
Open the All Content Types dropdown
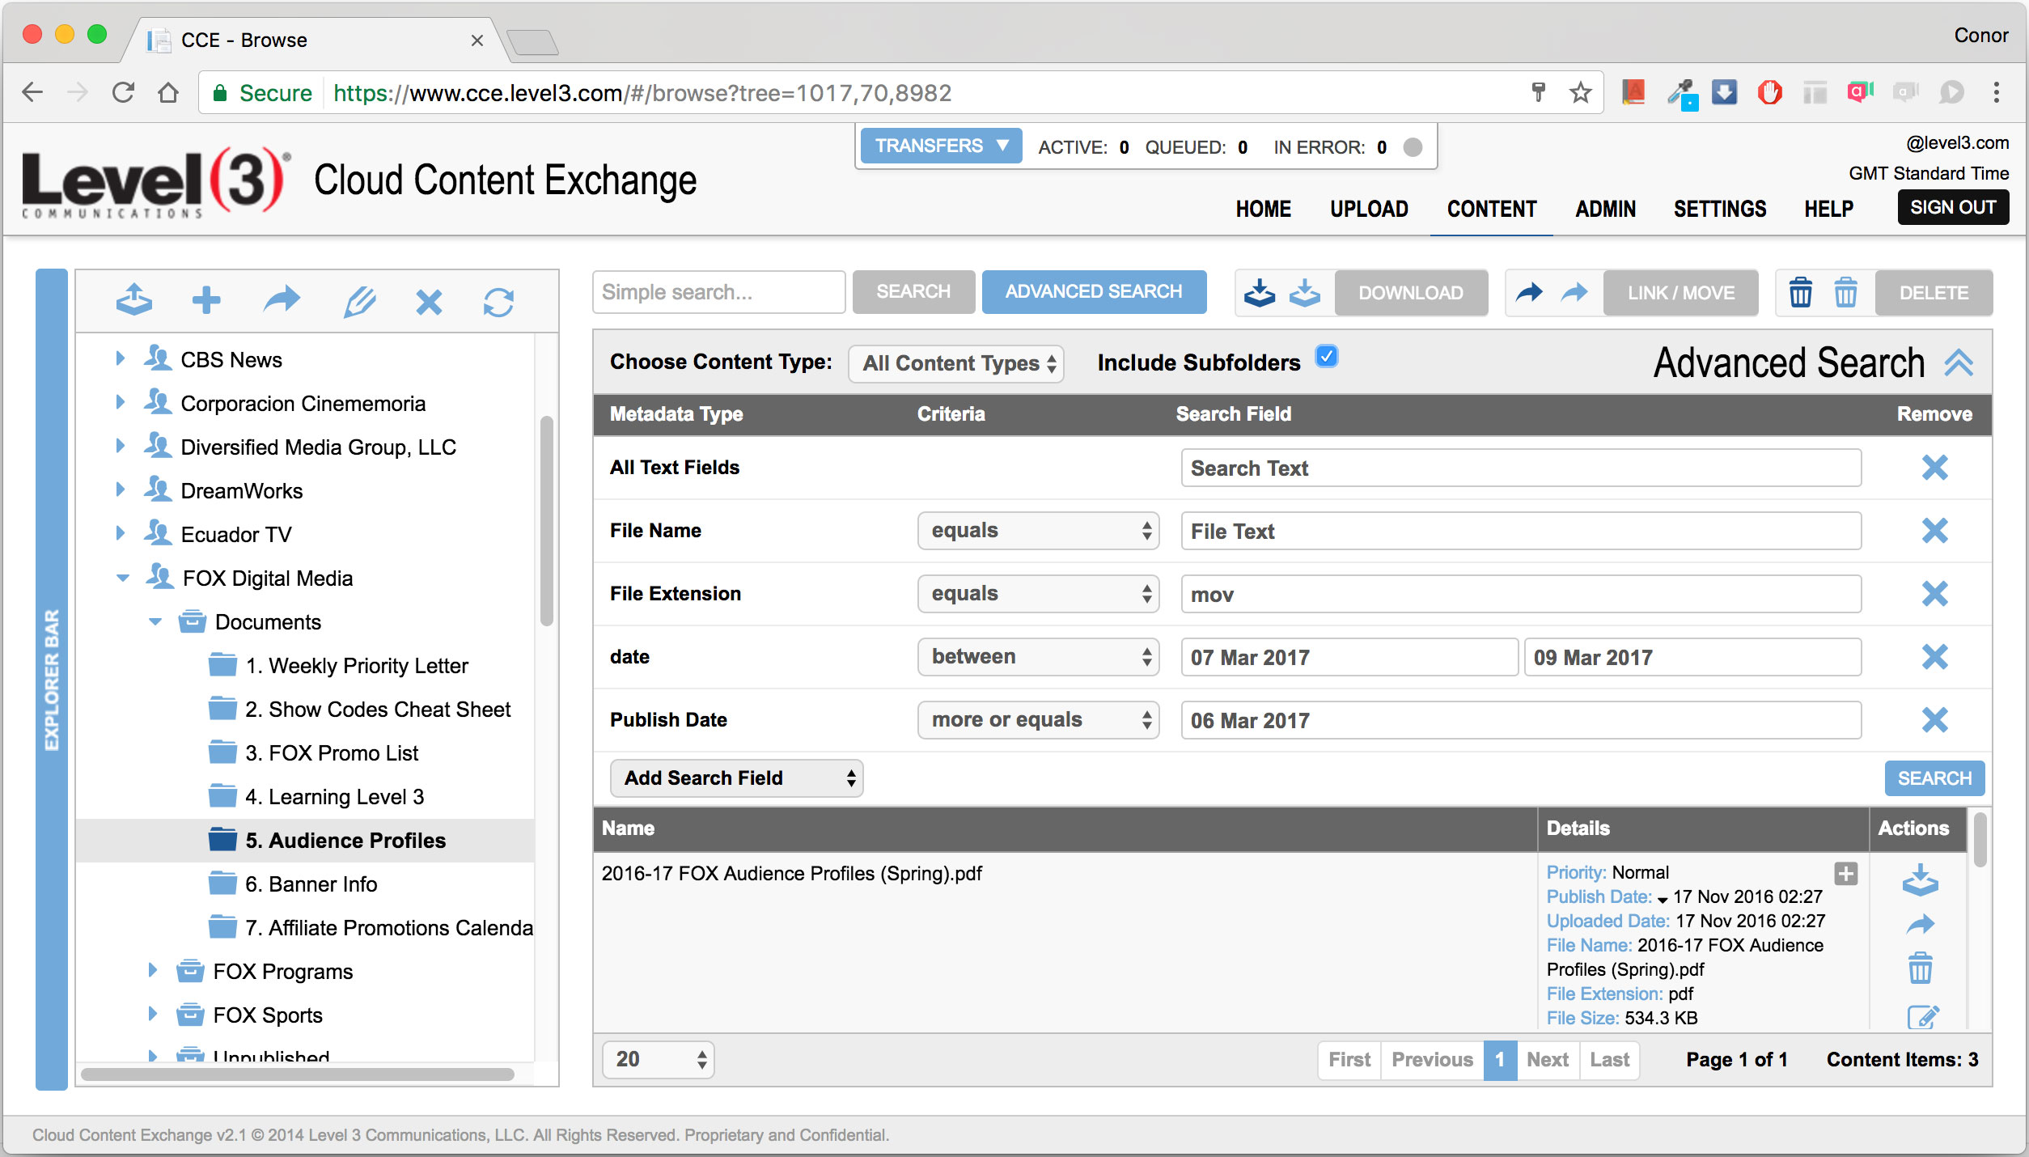coord(956,363)
